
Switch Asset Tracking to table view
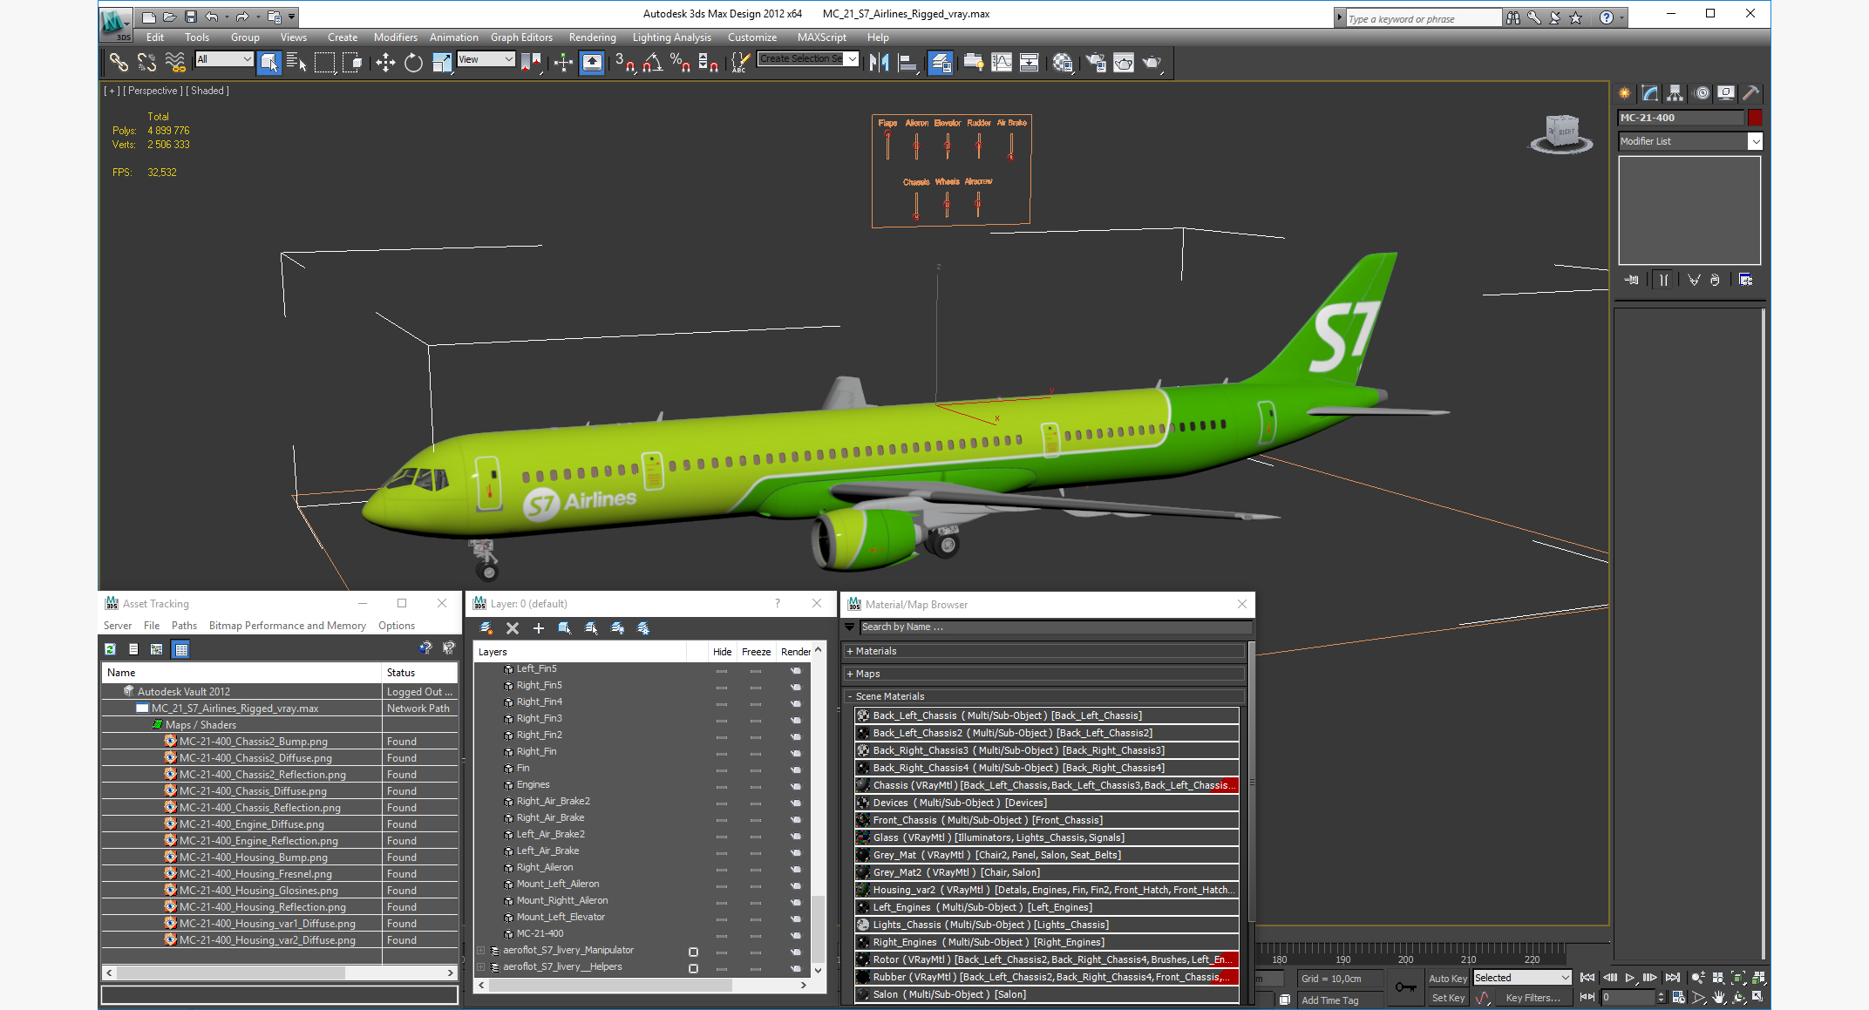pos(181,649)
